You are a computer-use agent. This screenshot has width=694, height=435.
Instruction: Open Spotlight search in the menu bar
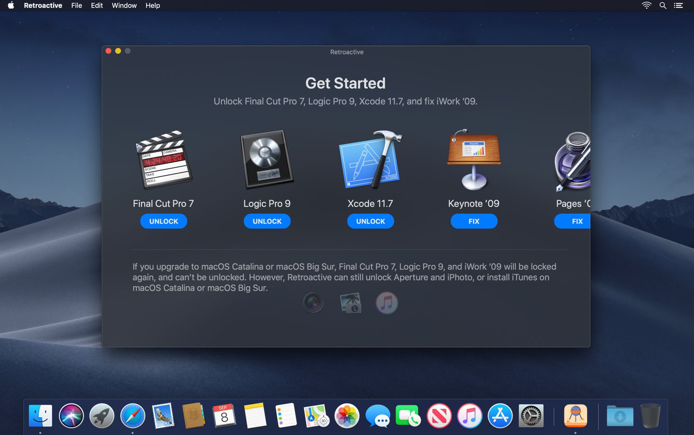pos(663,5)
